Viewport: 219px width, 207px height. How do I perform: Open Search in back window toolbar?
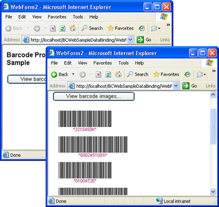92,28
